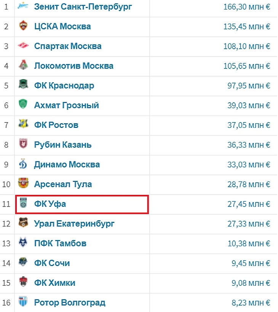The height and width of the screenshot is (312, 278).
Task: Click the FK Rostov club crest
Action: pos(24,125)
